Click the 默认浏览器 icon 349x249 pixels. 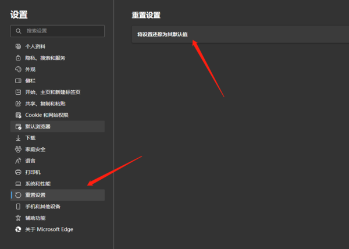click(x=18, y=126)
